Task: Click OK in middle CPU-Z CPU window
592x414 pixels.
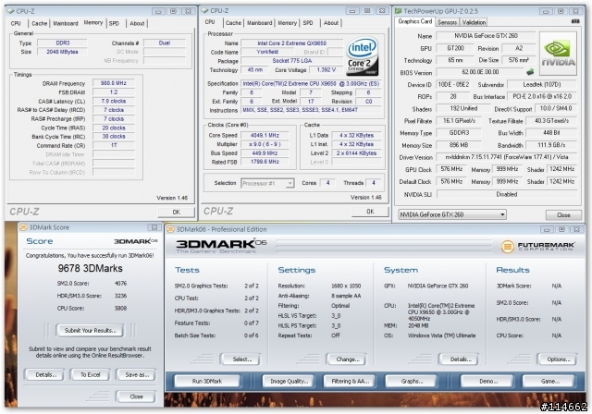Action: tap(370, 212)
